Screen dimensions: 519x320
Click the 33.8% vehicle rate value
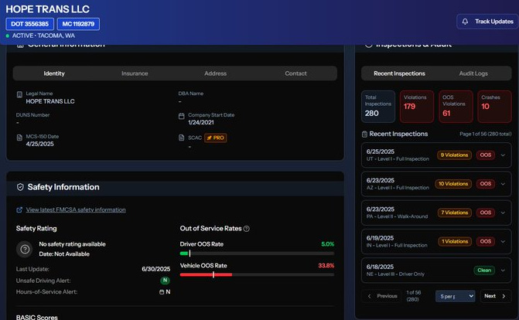click(x=326, y=266)
